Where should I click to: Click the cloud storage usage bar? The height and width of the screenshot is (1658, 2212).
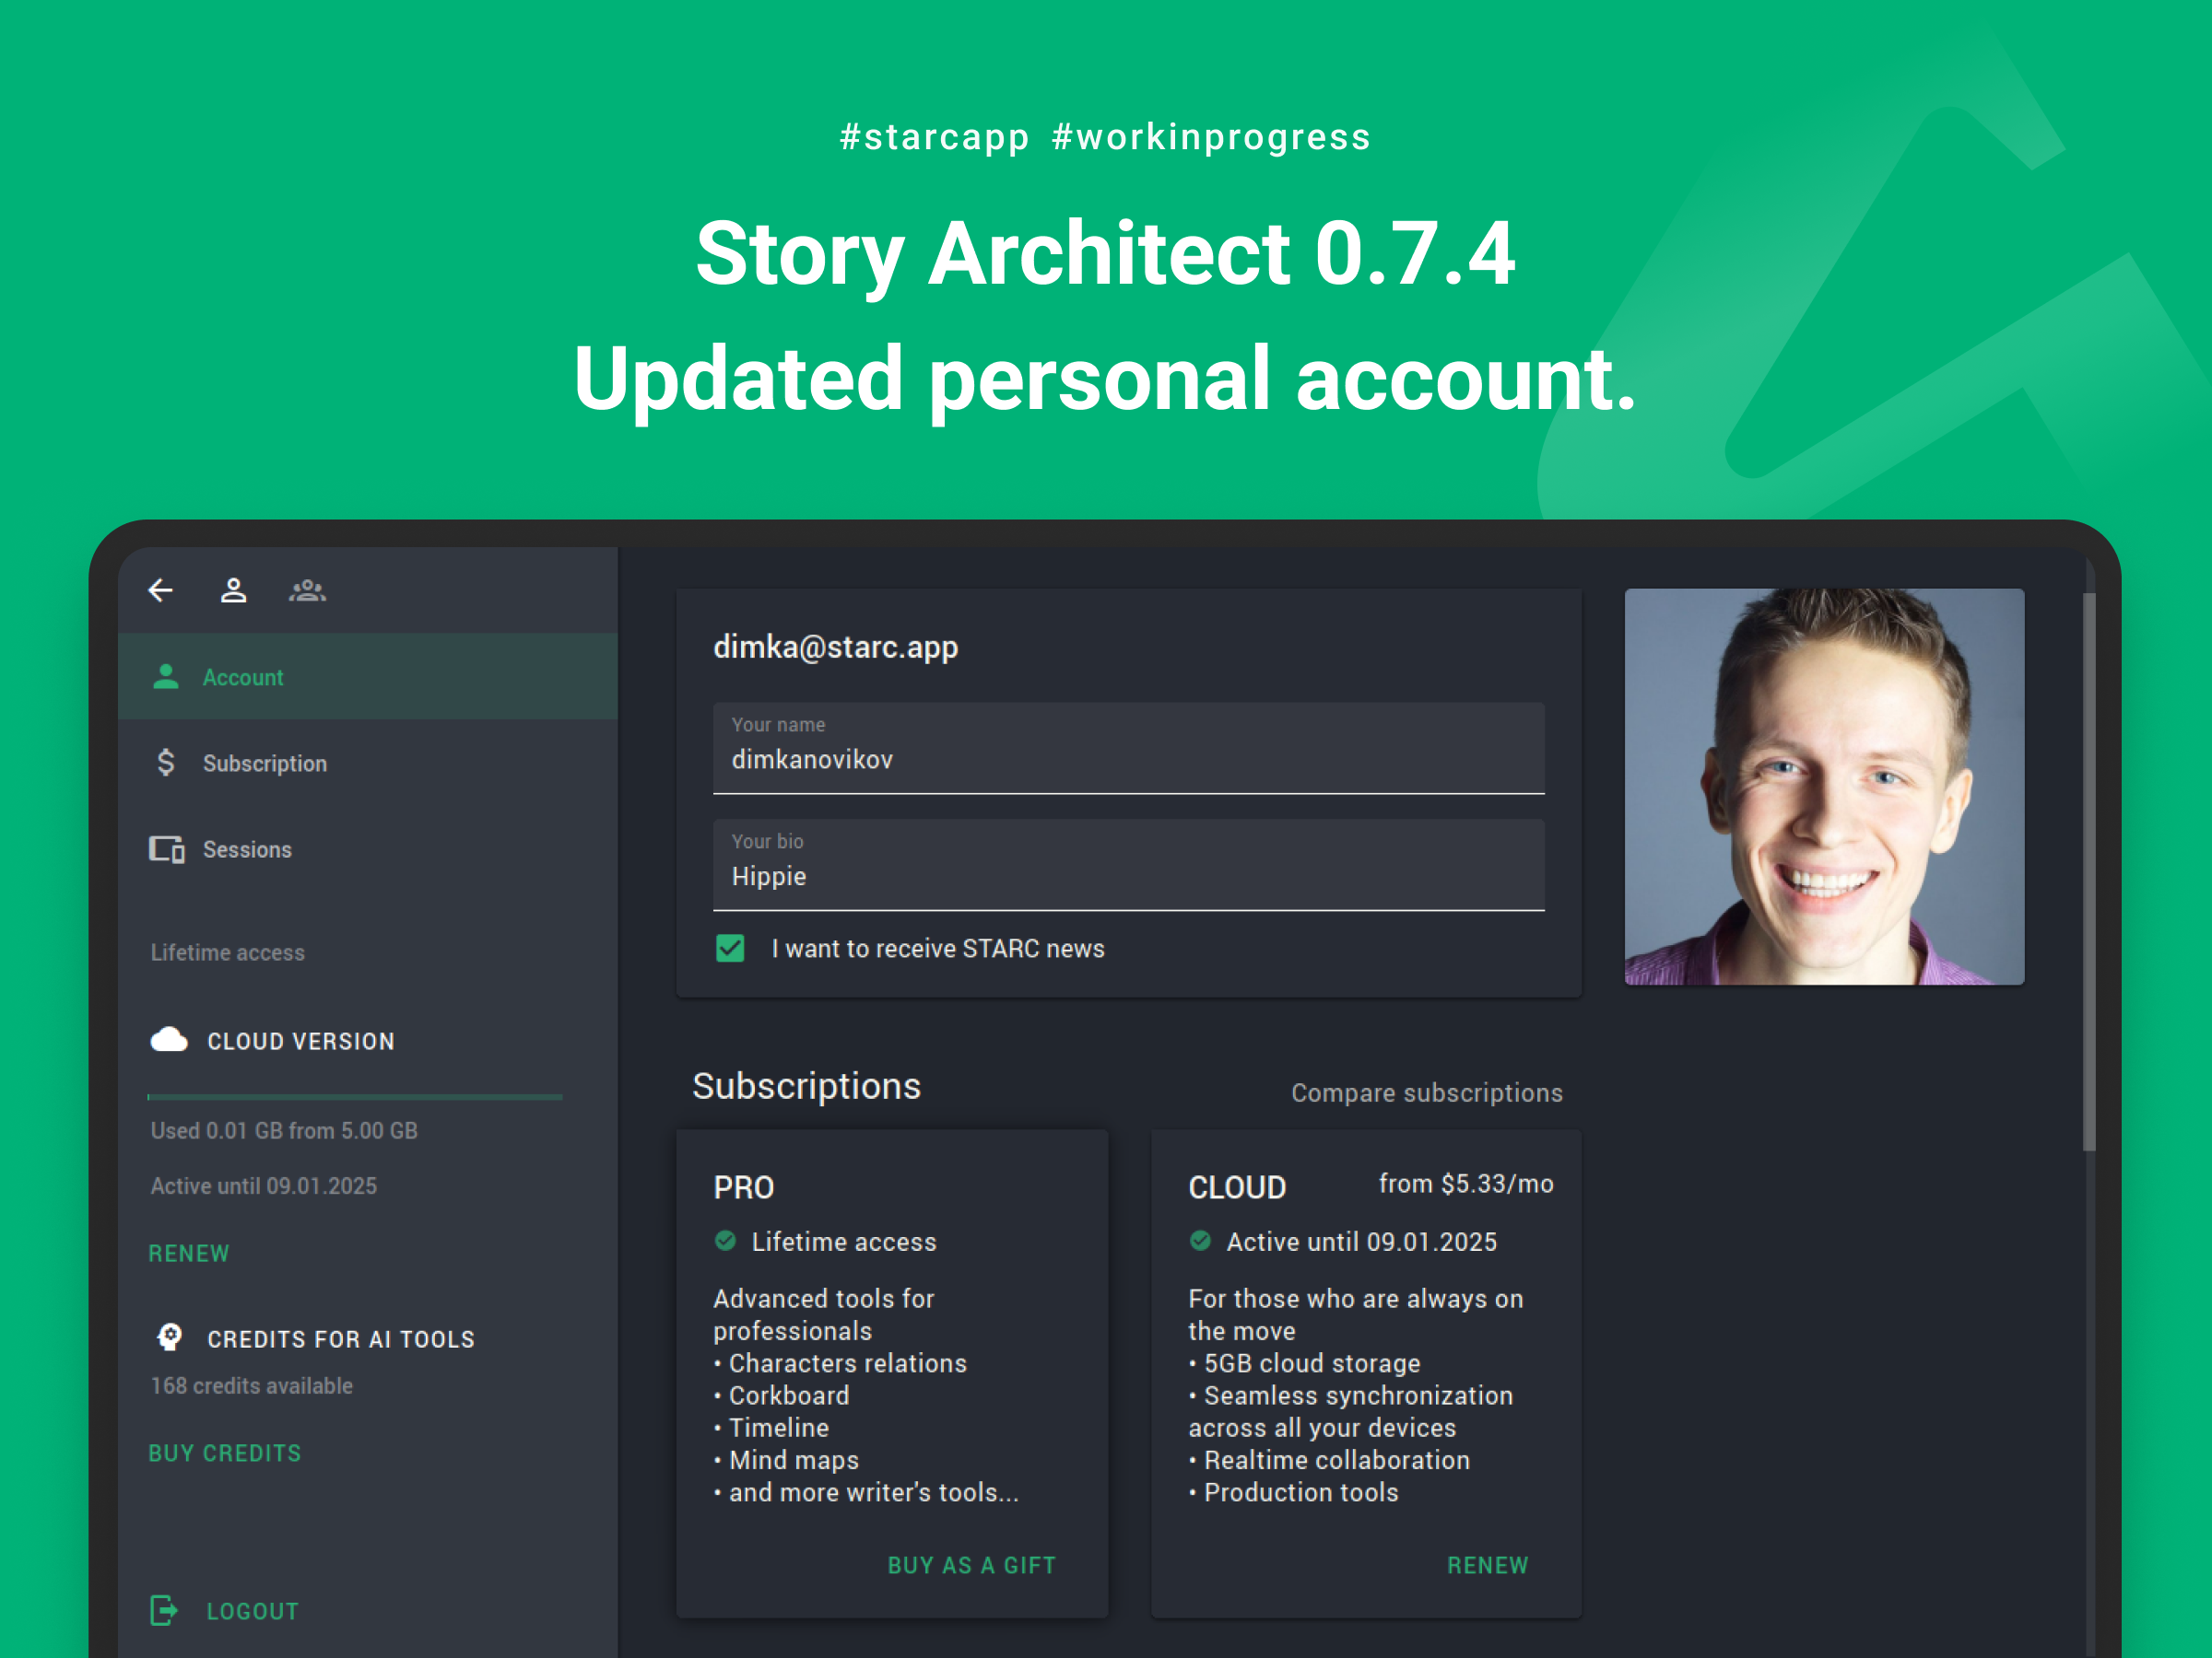(355, 1097)
